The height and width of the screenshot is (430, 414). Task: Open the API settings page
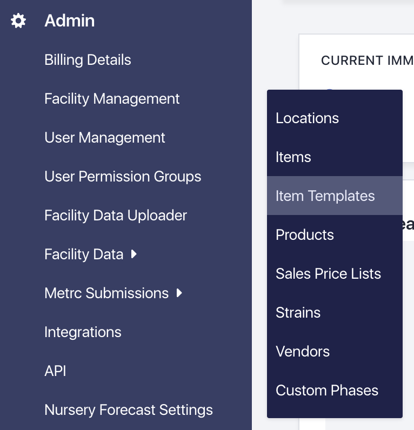tap(55, 371)
